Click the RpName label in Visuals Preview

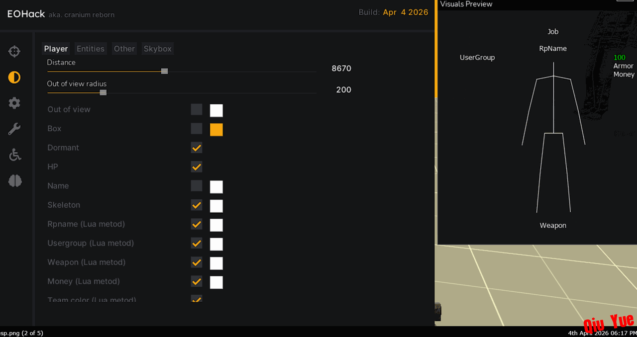553,49
